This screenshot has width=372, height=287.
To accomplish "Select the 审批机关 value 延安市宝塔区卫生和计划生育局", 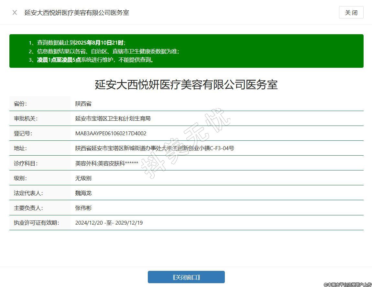I will pyautogui.click(x=113, y=118).
